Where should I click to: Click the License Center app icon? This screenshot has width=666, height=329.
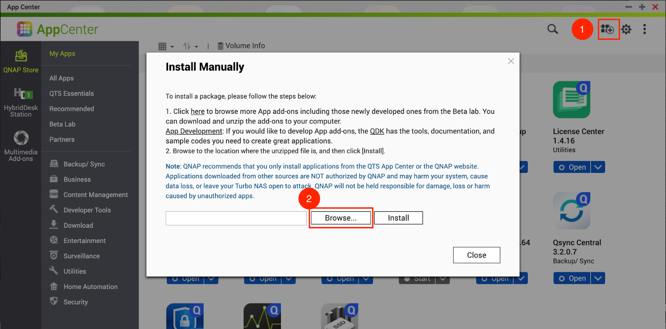pos(572,100)
